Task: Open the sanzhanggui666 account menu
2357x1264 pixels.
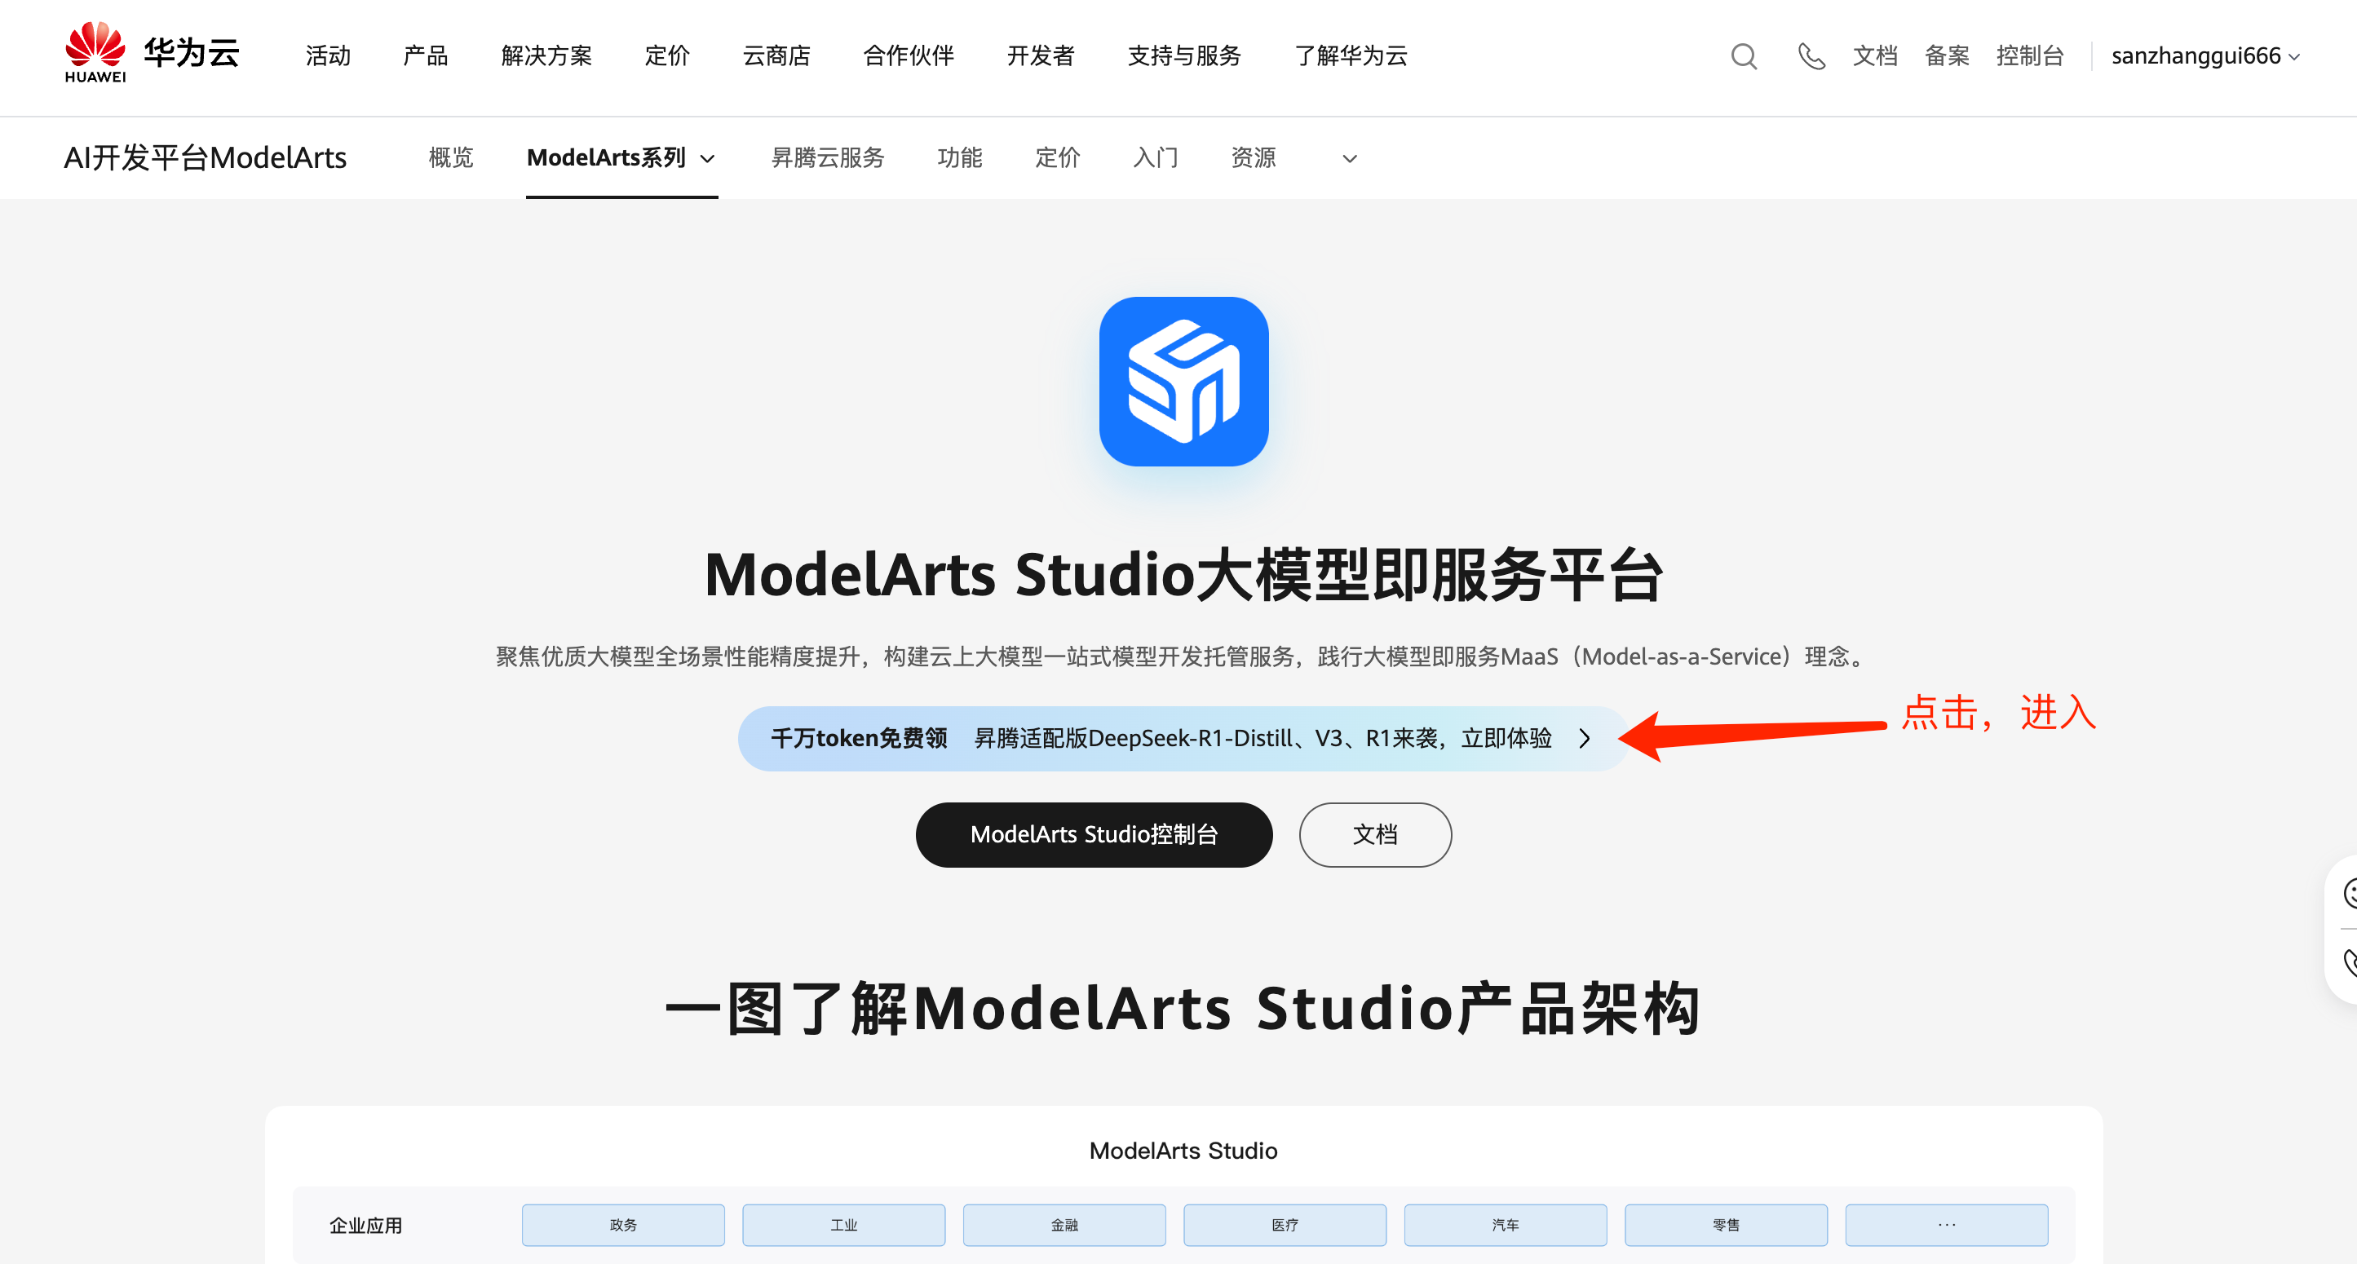Action: point(2204,57)
